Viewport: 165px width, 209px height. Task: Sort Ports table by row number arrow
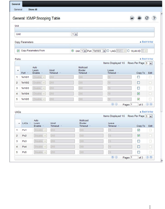[18, 70]
